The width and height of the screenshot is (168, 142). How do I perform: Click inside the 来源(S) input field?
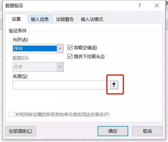tap(61, 85)
